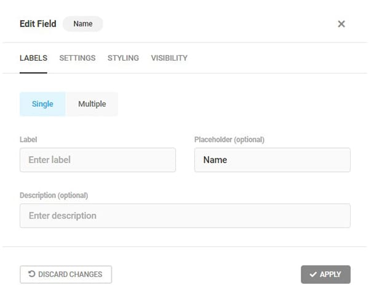Click the Edit Field dialog title

pos(38,24)
